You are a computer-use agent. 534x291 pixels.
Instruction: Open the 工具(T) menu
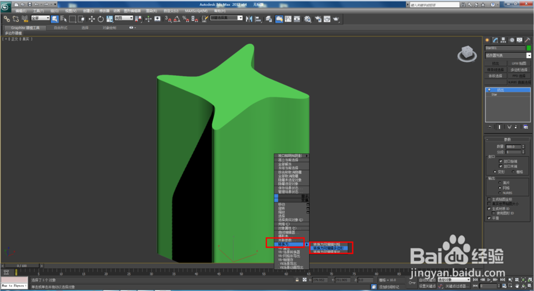tap(38, 11)
